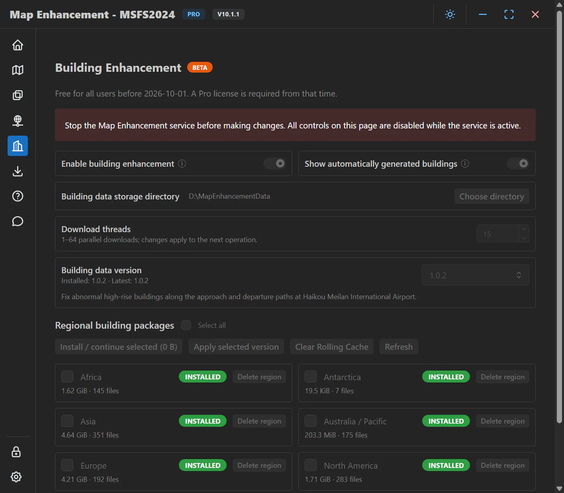This screenshot has height=493, width=564.
Task: Click '4.64 GiB · 351 files' text
Action: point(90,435)
